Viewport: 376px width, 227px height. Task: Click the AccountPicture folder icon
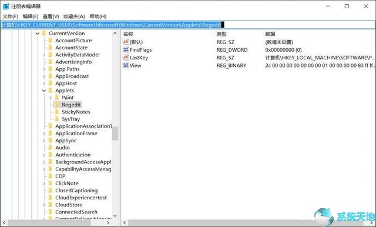click(x=51, y=41)
